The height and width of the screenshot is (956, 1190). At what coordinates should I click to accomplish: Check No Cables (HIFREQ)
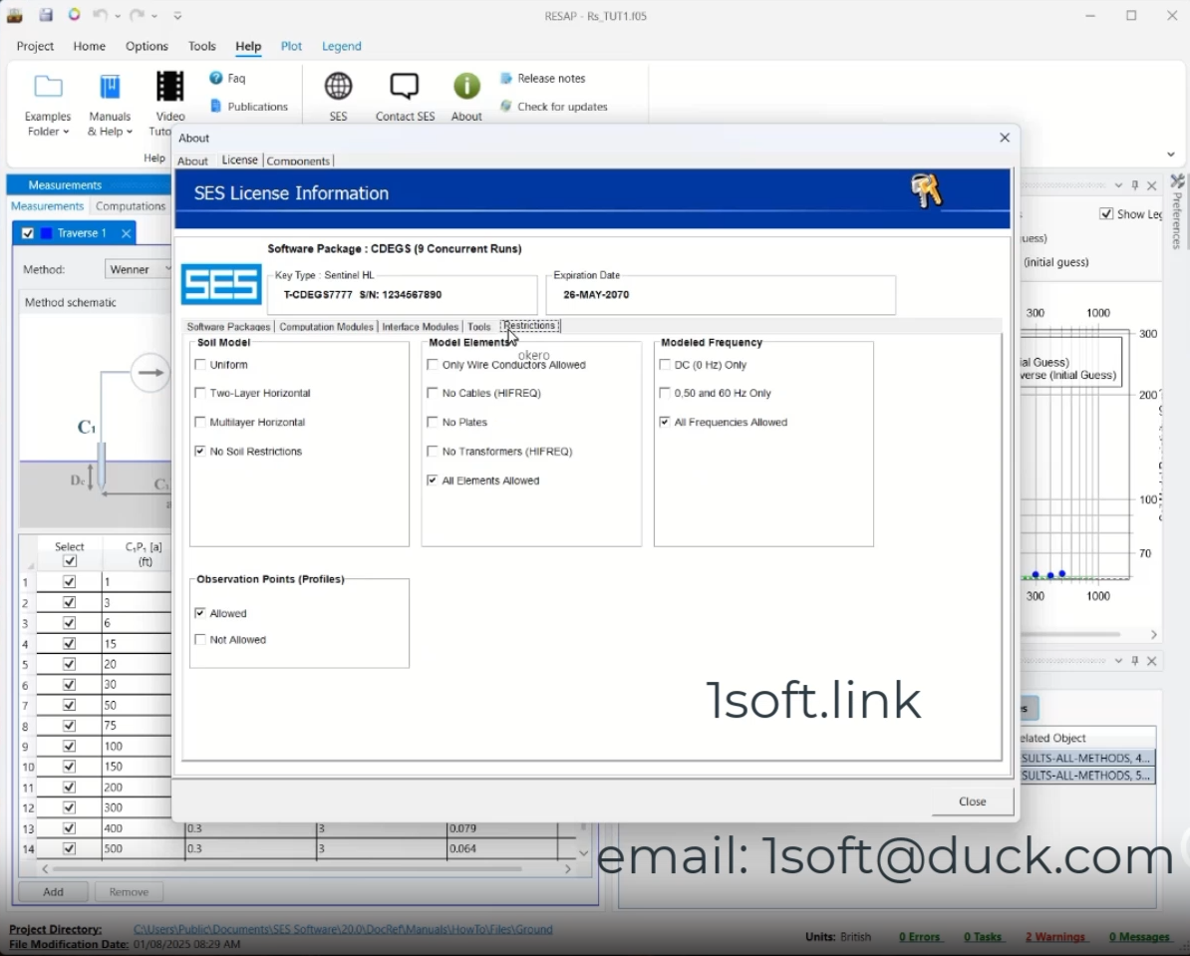[x=433, y=393]
